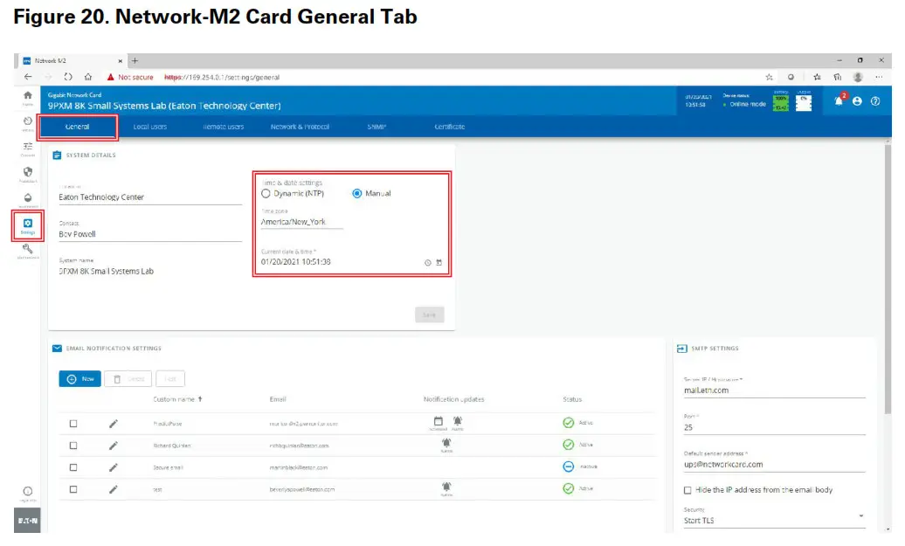The height and width of the screenshot is (546, 905).
Task: Switch to the Local users tab
Action: coord(150,127)
